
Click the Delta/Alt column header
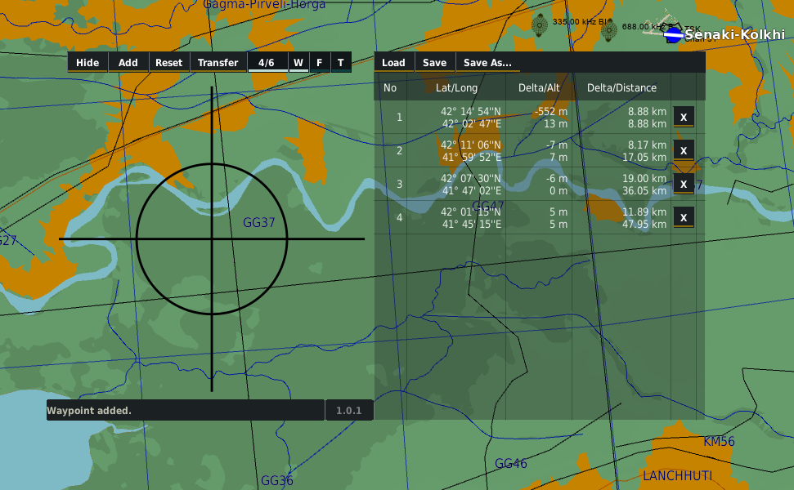click(x=539, y=88)
